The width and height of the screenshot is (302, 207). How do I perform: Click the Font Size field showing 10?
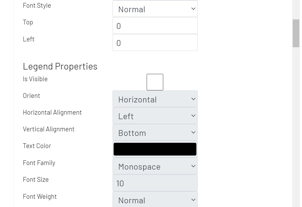pyautogui.click(x=155, y=183)
